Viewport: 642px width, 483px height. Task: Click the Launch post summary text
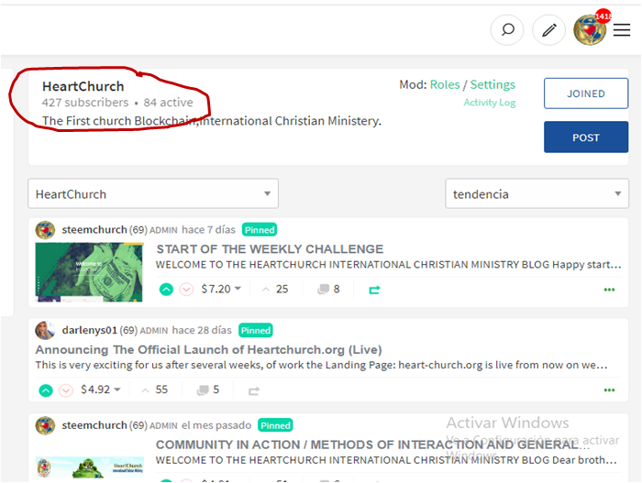321,365
